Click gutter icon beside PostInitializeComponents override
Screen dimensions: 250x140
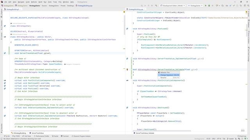point(5,80)
